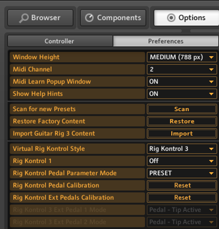Open Midi Learn Popup Window dropdown

click(x=182, y=81)
